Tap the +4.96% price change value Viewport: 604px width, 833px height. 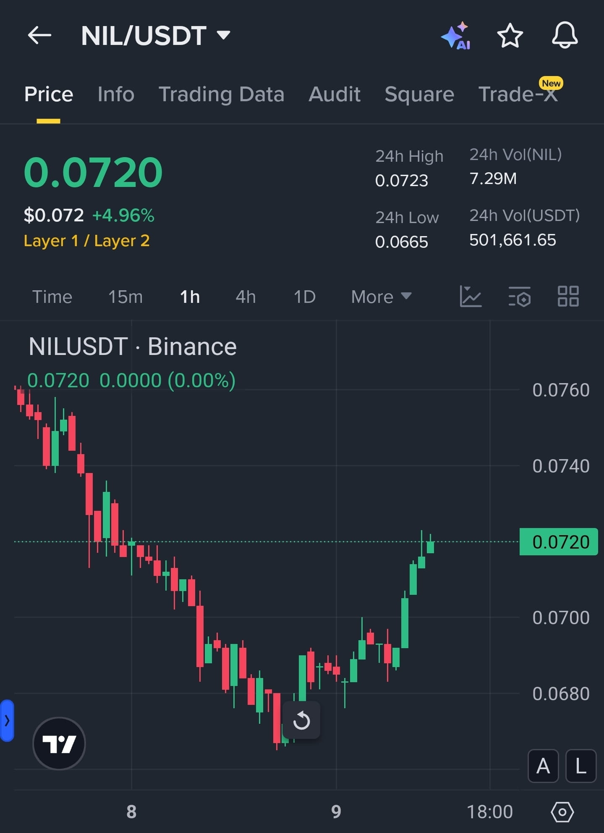click(123, 215)
